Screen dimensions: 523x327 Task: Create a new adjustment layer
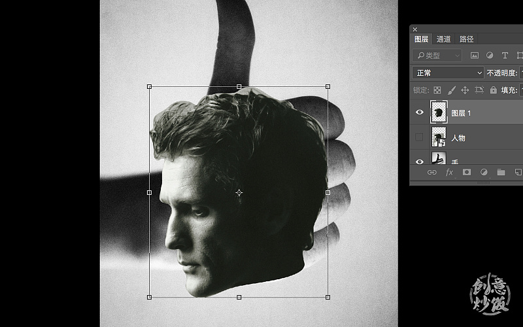[484, 172]
